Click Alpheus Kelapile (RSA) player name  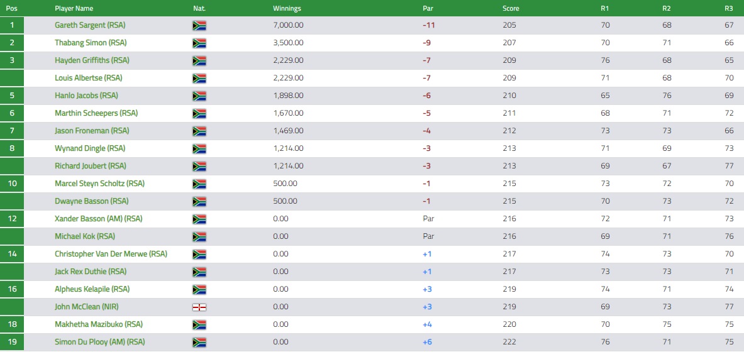pos(92,289)
